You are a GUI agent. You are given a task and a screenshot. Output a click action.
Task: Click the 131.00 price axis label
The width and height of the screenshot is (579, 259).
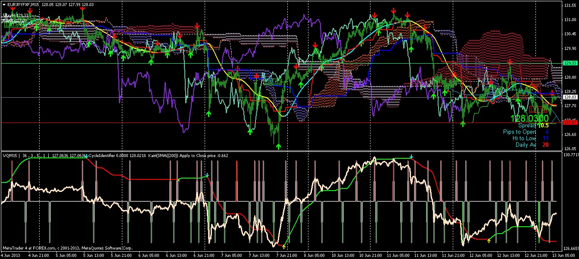click(x=570, y=20)
